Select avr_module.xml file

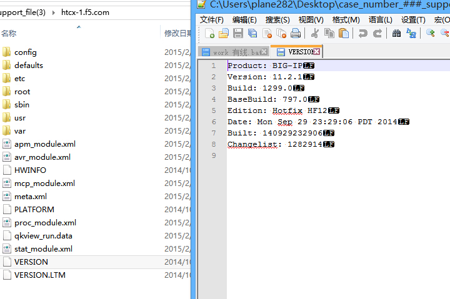(42, 157)
